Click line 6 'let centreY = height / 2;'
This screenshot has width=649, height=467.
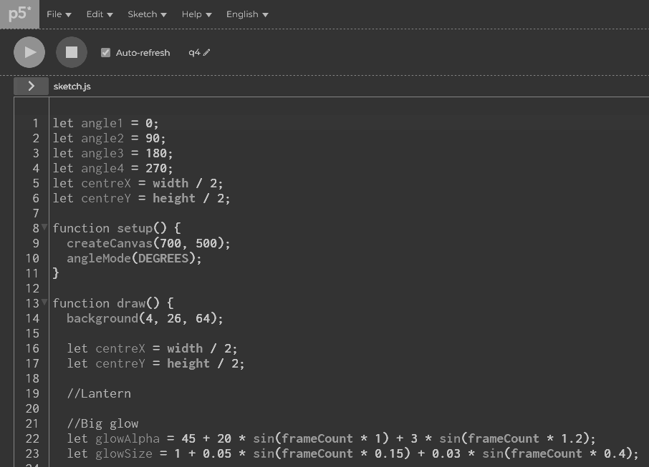141,198
